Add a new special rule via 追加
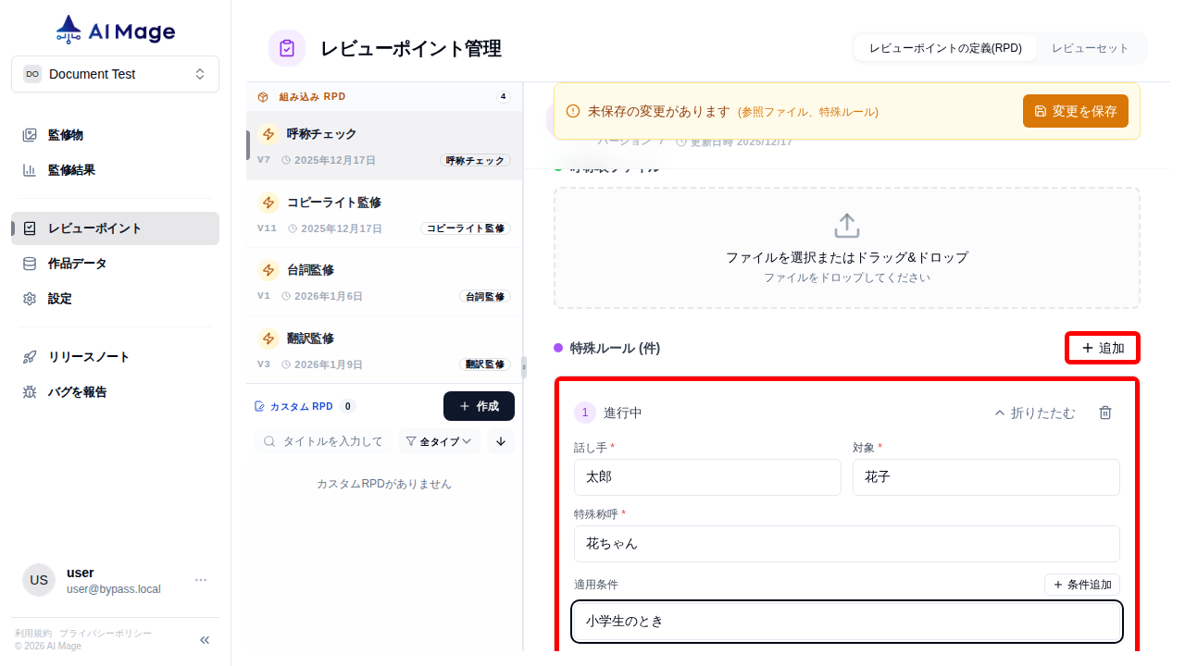1185x666 pixels. 1102,348
